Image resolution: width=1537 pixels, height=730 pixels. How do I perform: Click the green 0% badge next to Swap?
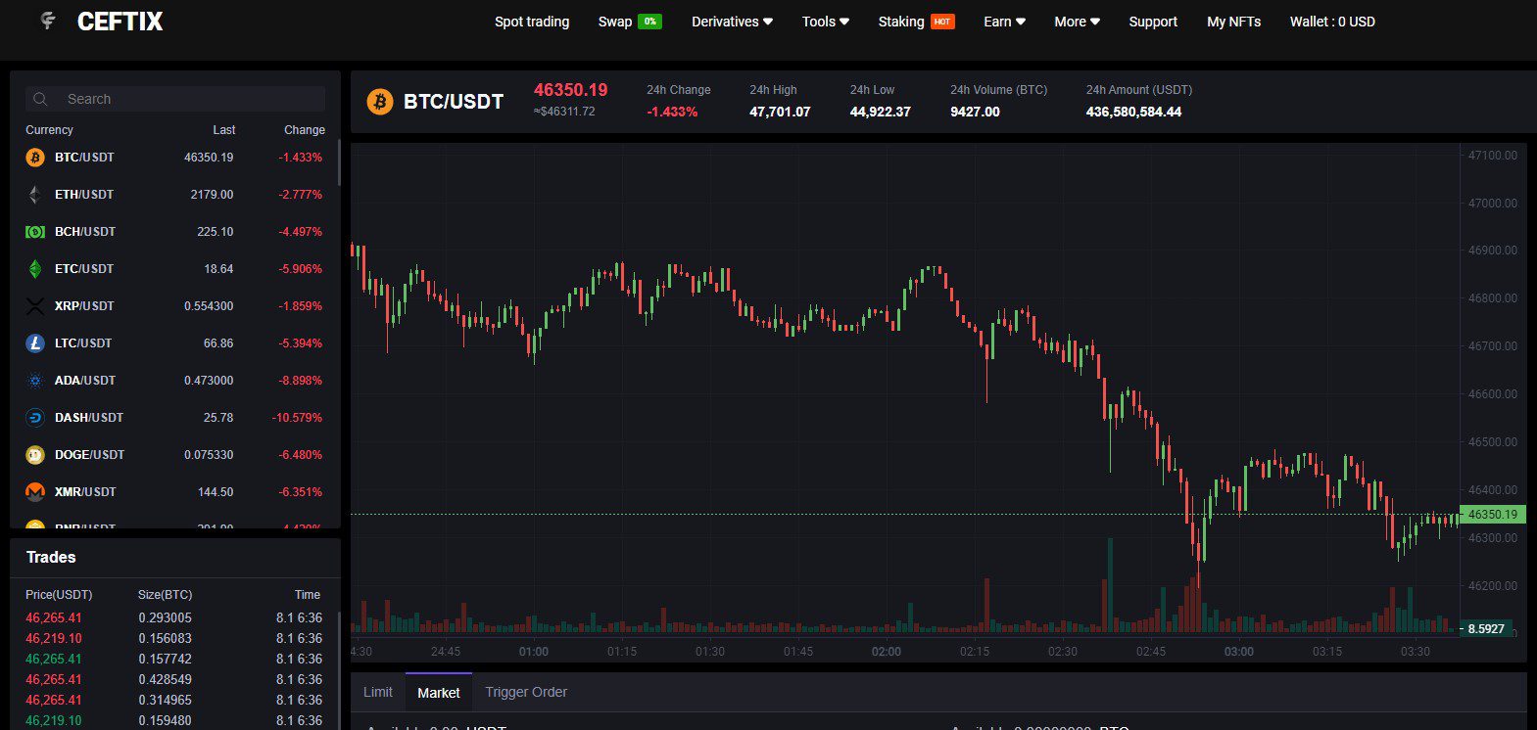[649, 22]
